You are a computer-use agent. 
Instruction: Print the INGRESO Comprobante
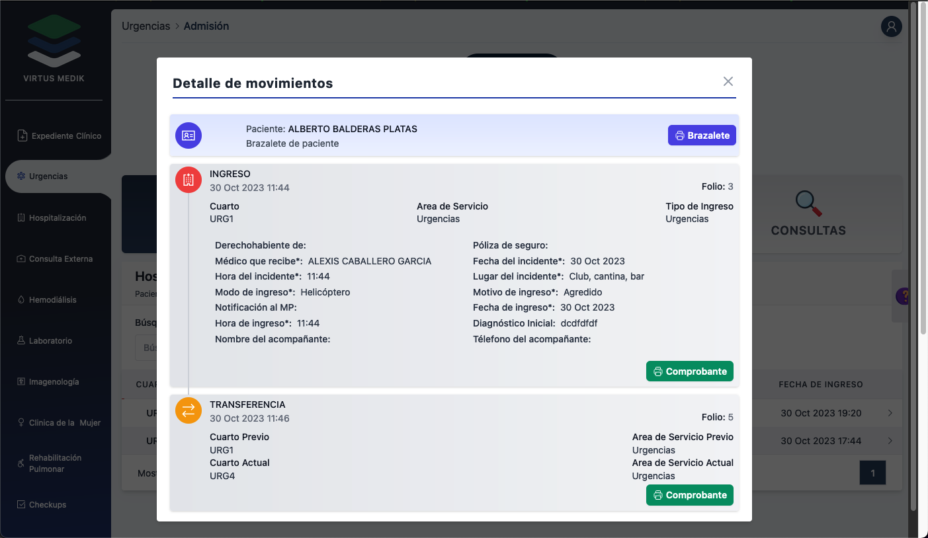pyautogui.click(x=689, y=371)
